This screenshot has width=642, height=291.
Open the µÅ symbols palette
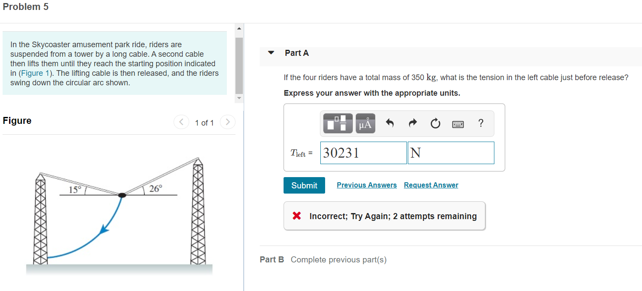click(365, 123)
